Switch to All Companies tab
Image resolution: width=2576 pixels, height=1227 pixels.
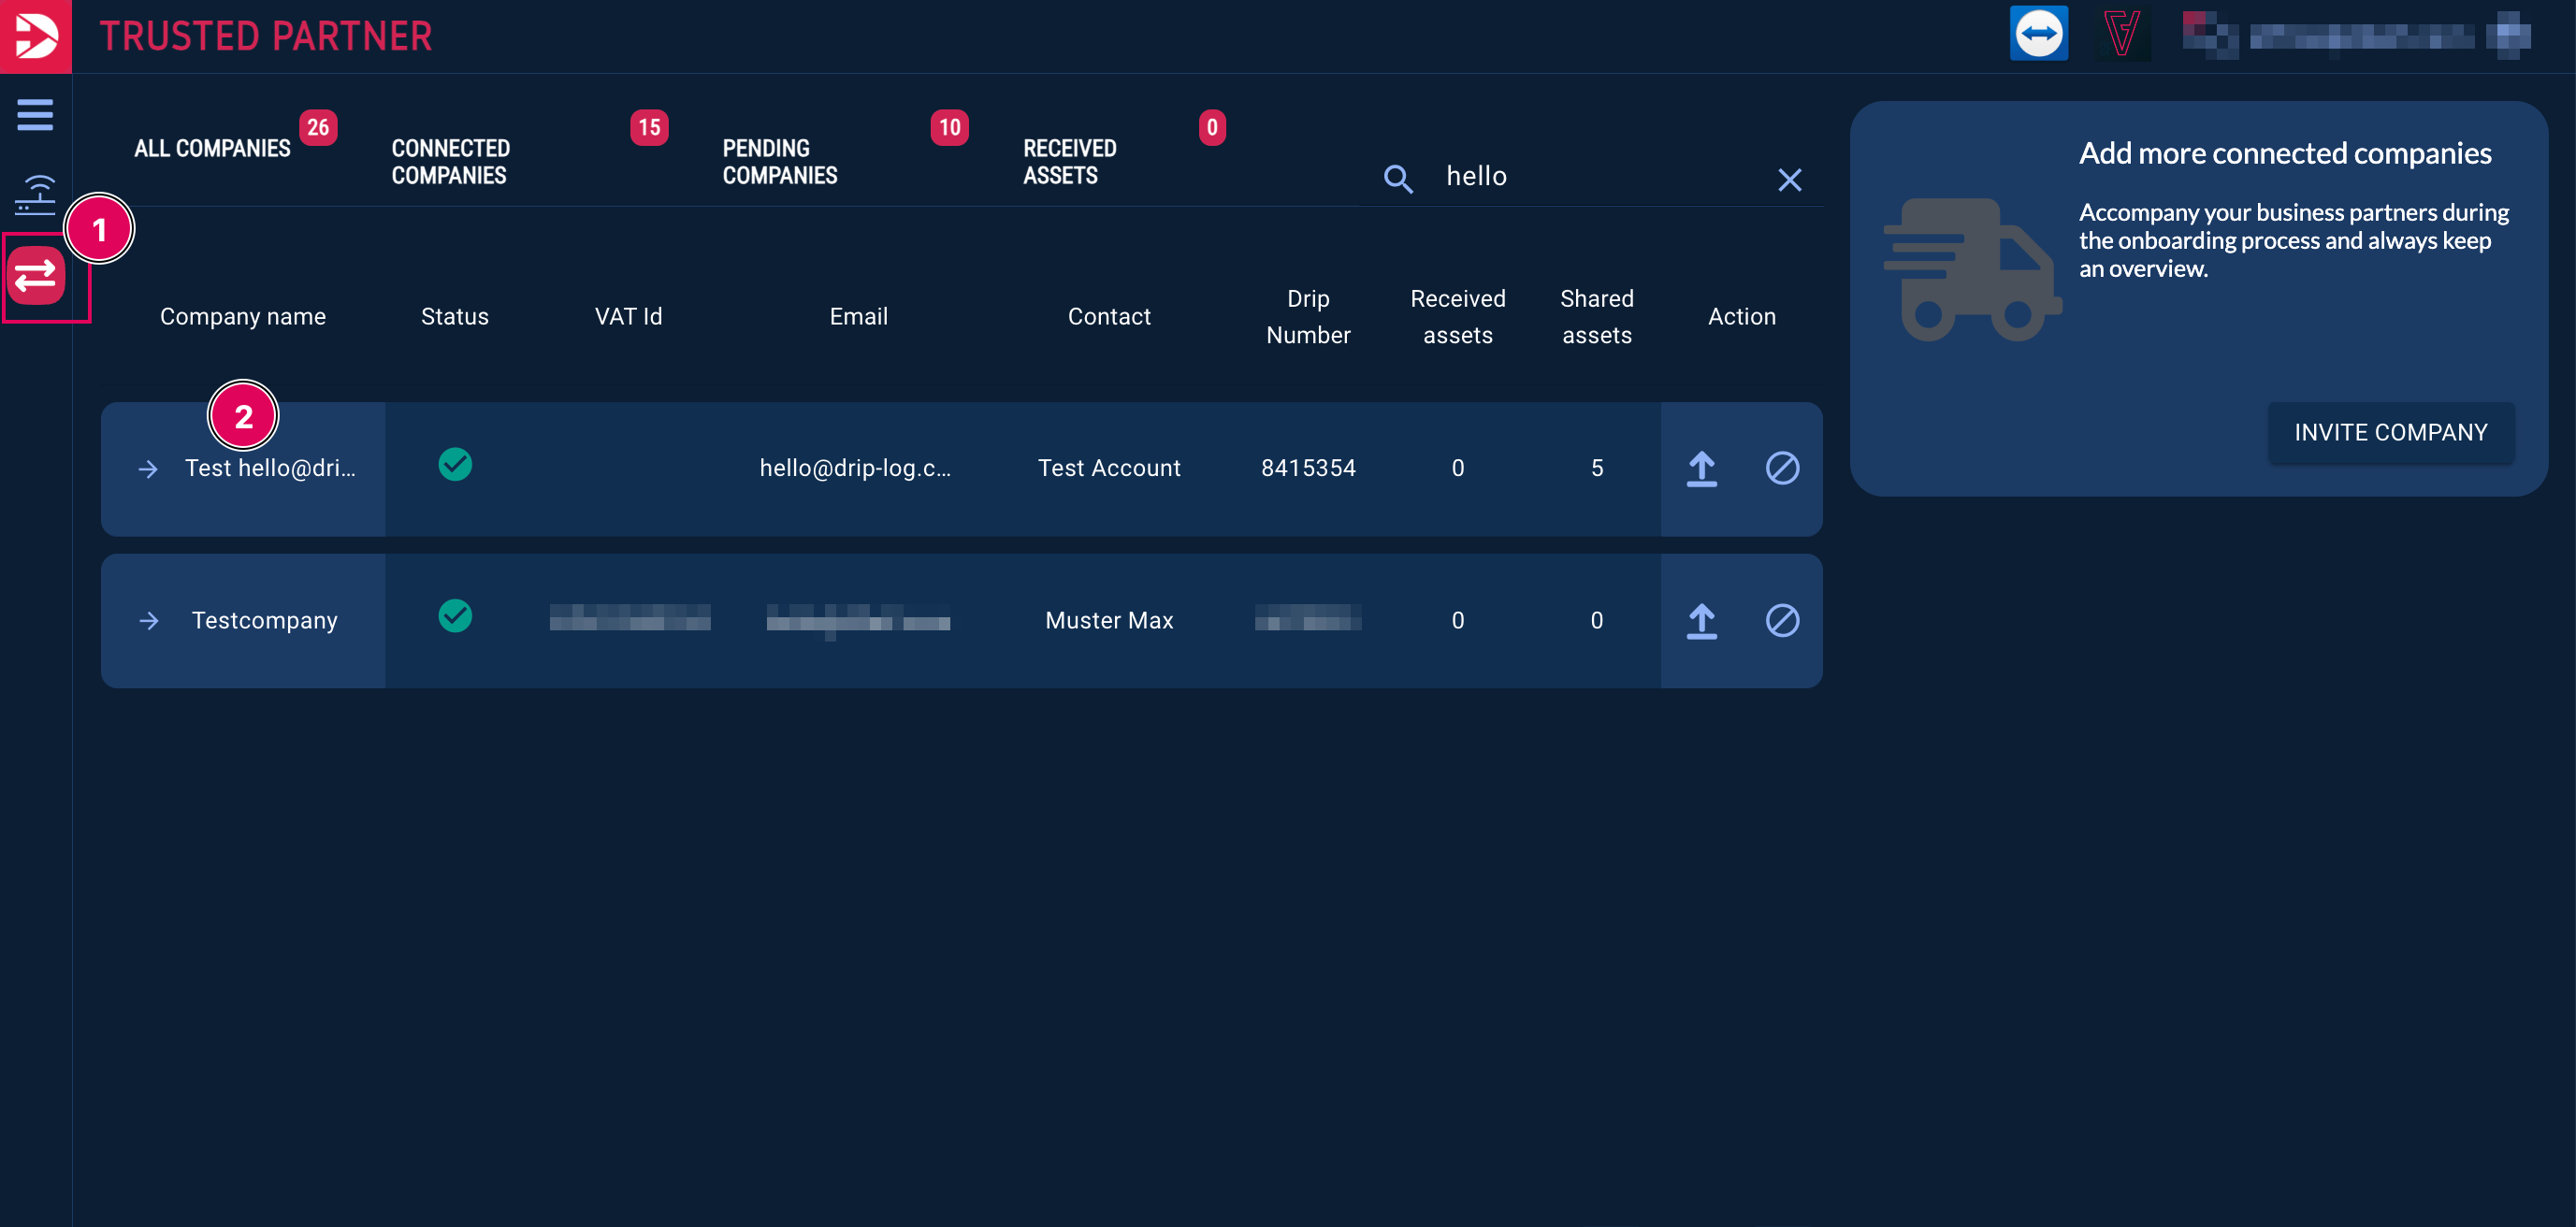[x=212, y=148]
